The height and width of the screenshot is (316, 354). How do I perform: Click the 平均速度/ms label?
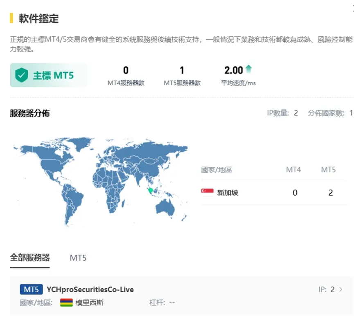pos(238,83)
